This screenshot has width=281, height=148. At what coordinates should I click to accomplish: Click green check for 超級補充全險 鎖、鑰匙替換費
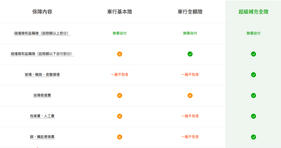point(253,137)
